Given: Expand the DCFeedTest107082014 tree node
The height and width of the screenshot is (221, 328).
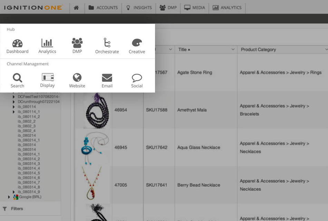Looking at the screenshot, I should click(13, 97).
